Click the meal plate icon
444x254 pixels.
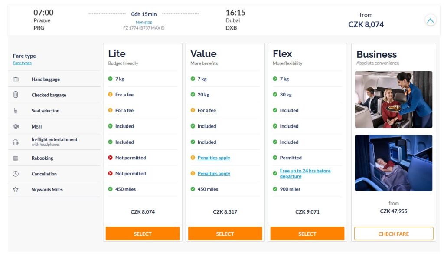[x=16, y=126]
